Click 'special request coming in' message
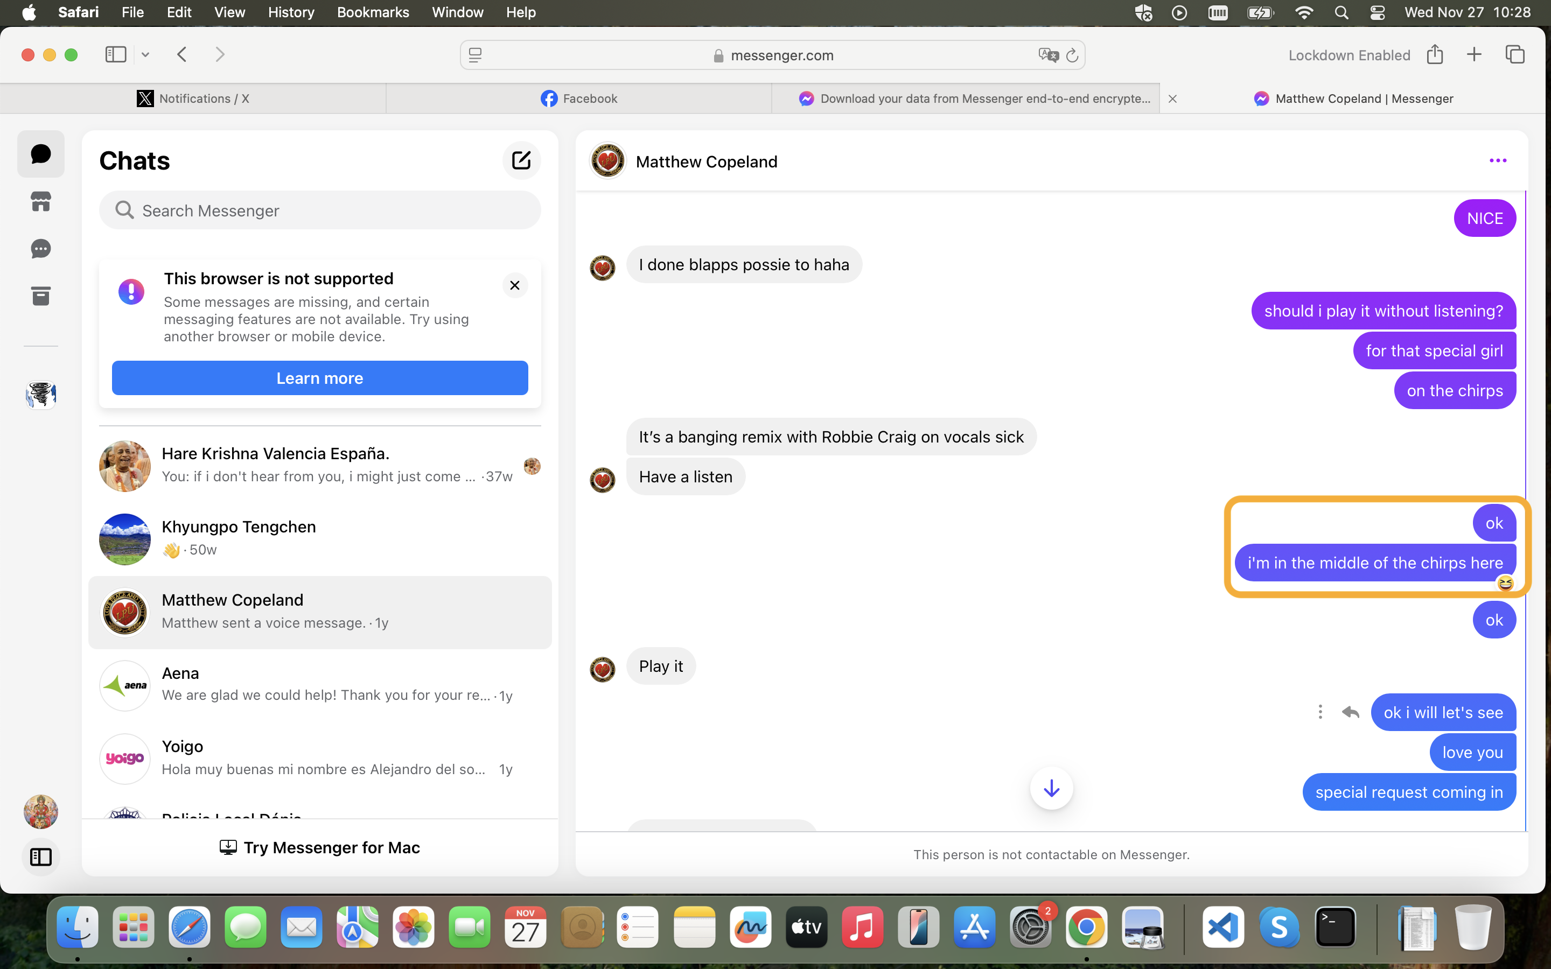This screenshot has width=1551, height=969. 1409,792
